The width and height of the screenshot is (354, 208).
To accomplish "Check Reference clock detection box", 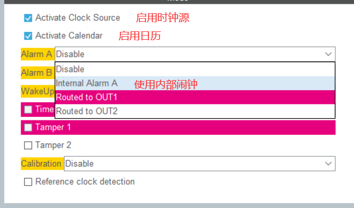I will [28, 182].
